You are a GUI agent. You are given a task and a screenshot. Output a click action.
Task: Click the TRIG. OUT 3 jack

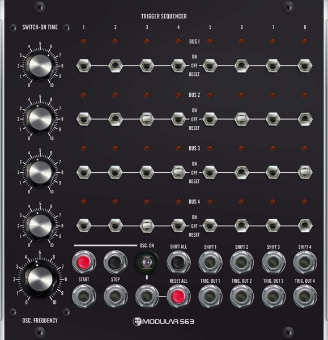(273, 296)
